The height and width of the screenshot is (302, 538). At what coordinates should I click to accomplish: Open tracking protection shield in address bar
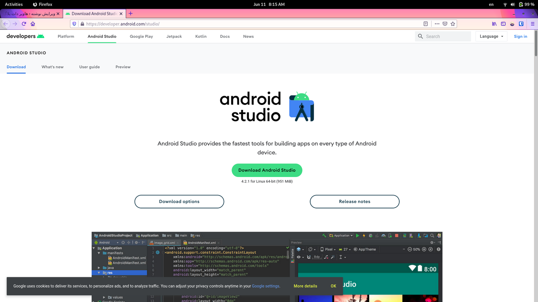(x=74, y=24)
